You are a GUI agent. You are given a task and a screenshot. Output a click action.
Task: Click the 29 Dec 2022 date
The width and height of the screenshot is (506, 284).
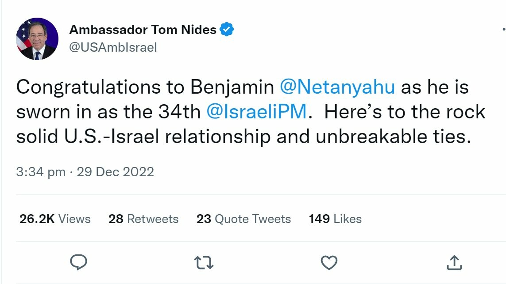point(116,172)
